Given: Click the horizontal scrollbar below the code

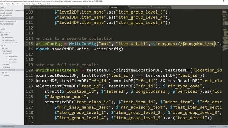Looking at the screenshot, I should pyautogui.click(x=99, y=124).
